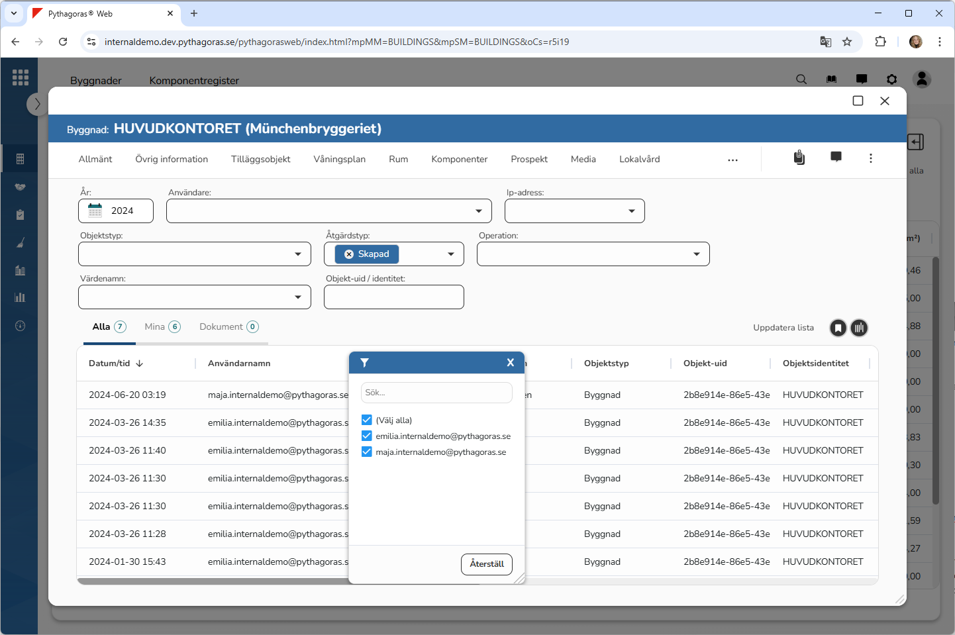Open the Objektstyp dropdown
955x635 pixels.
pos(297,254)
